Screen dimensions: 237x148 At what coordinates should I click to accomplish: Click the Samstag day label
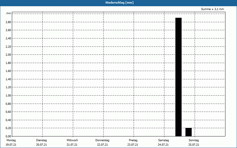(164, 140)
